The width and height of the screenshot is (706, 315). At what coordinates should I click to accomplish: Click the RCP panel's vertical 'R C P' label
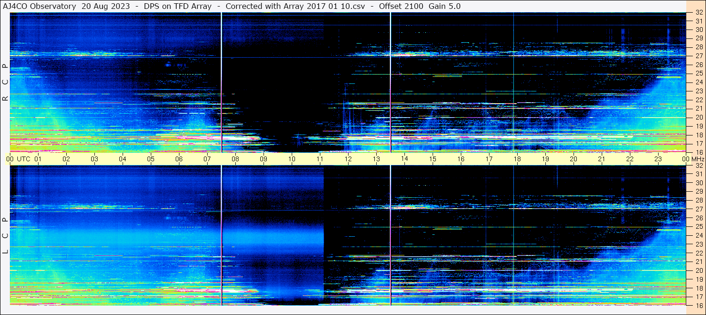pos(5,82)
